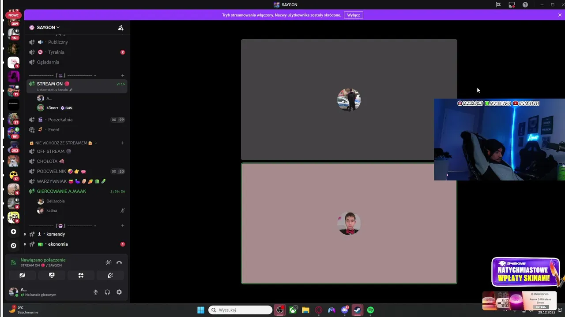Open the discover servers compass icon
565x317 pixels.
click(13, 246)
